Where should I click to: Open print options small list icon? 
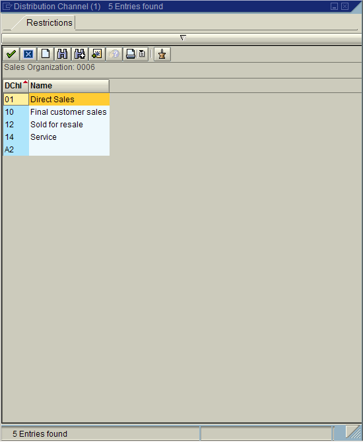143,54
